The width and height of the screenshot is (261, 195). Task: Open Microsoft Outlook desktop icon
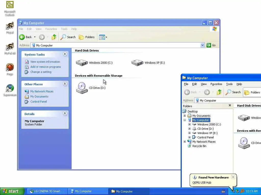point(10,8)
